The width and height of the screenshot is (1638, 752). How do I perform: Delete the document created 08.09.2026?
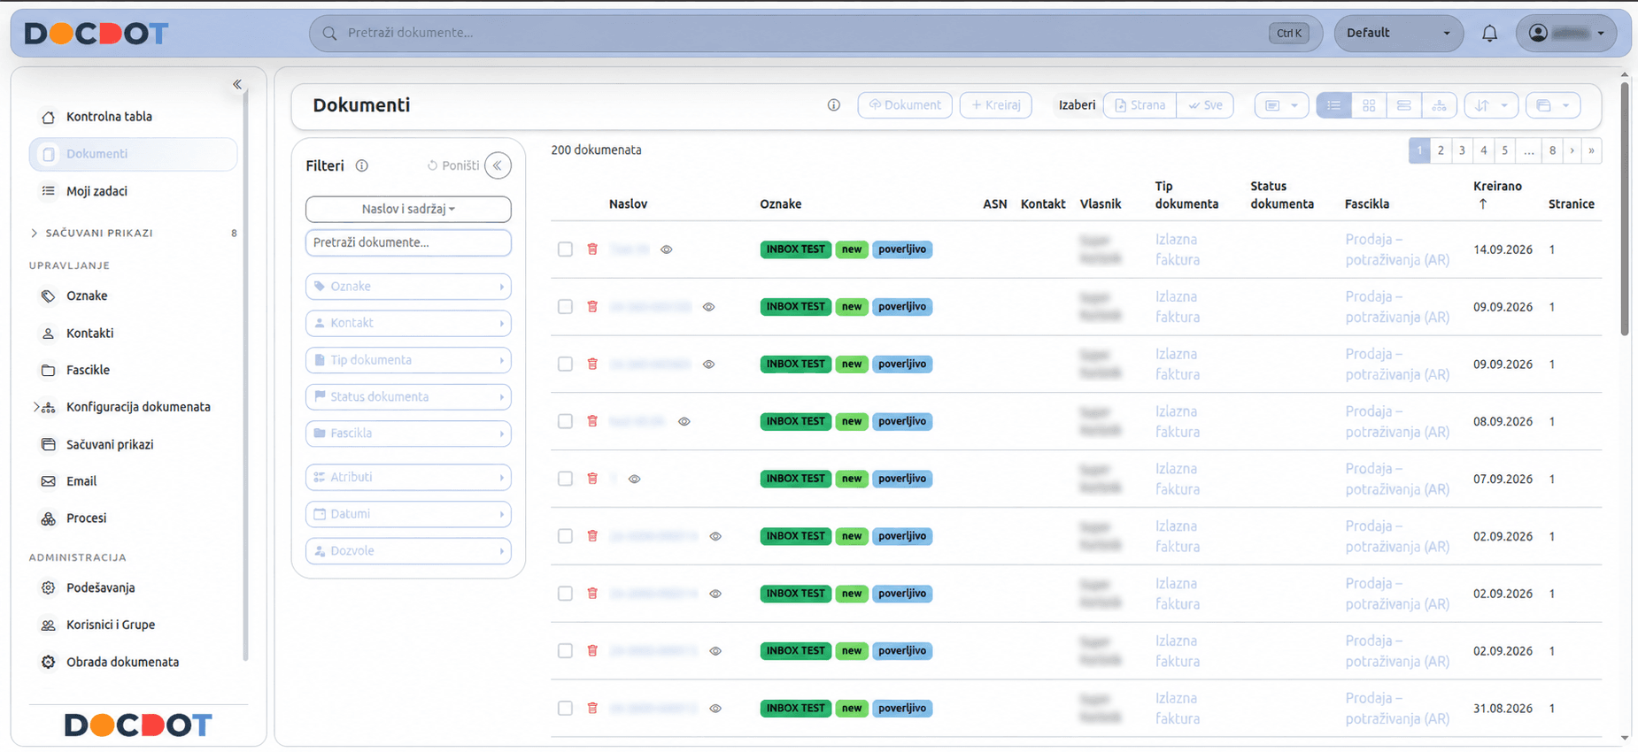592,422
